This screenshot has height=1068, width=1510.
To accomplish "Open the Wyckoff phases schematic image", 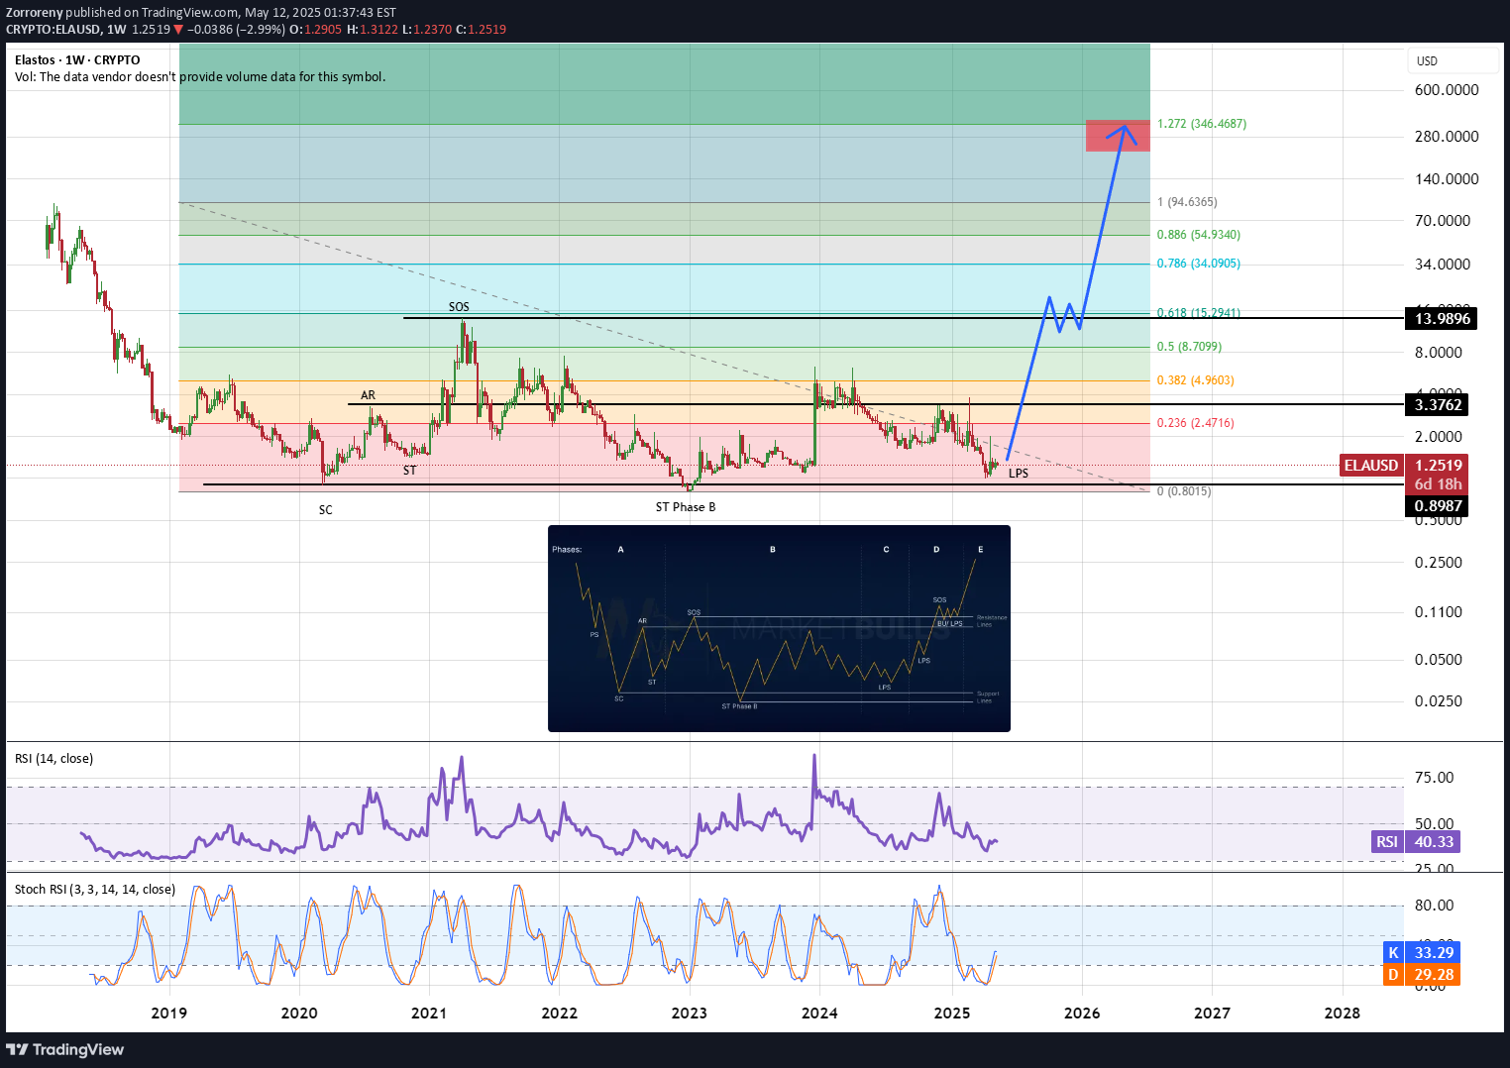I will (779, 628).
